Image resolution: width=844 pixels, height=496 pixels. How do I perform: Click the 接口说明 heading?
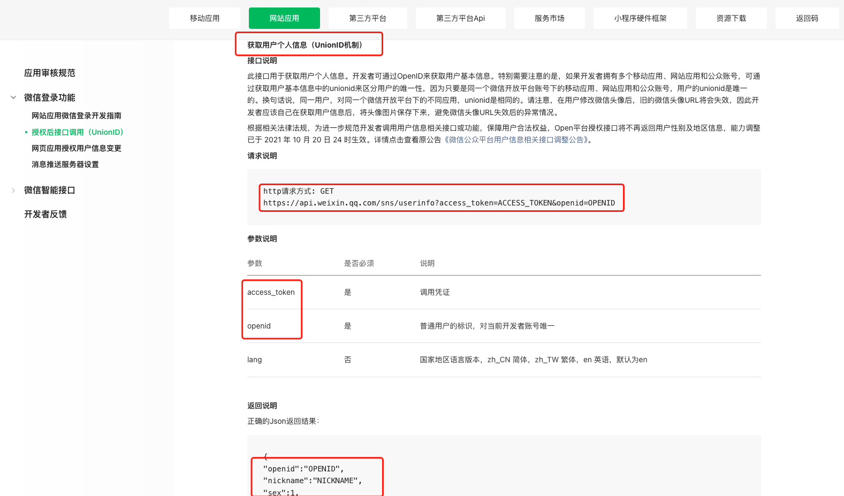[x=262, y=60]
